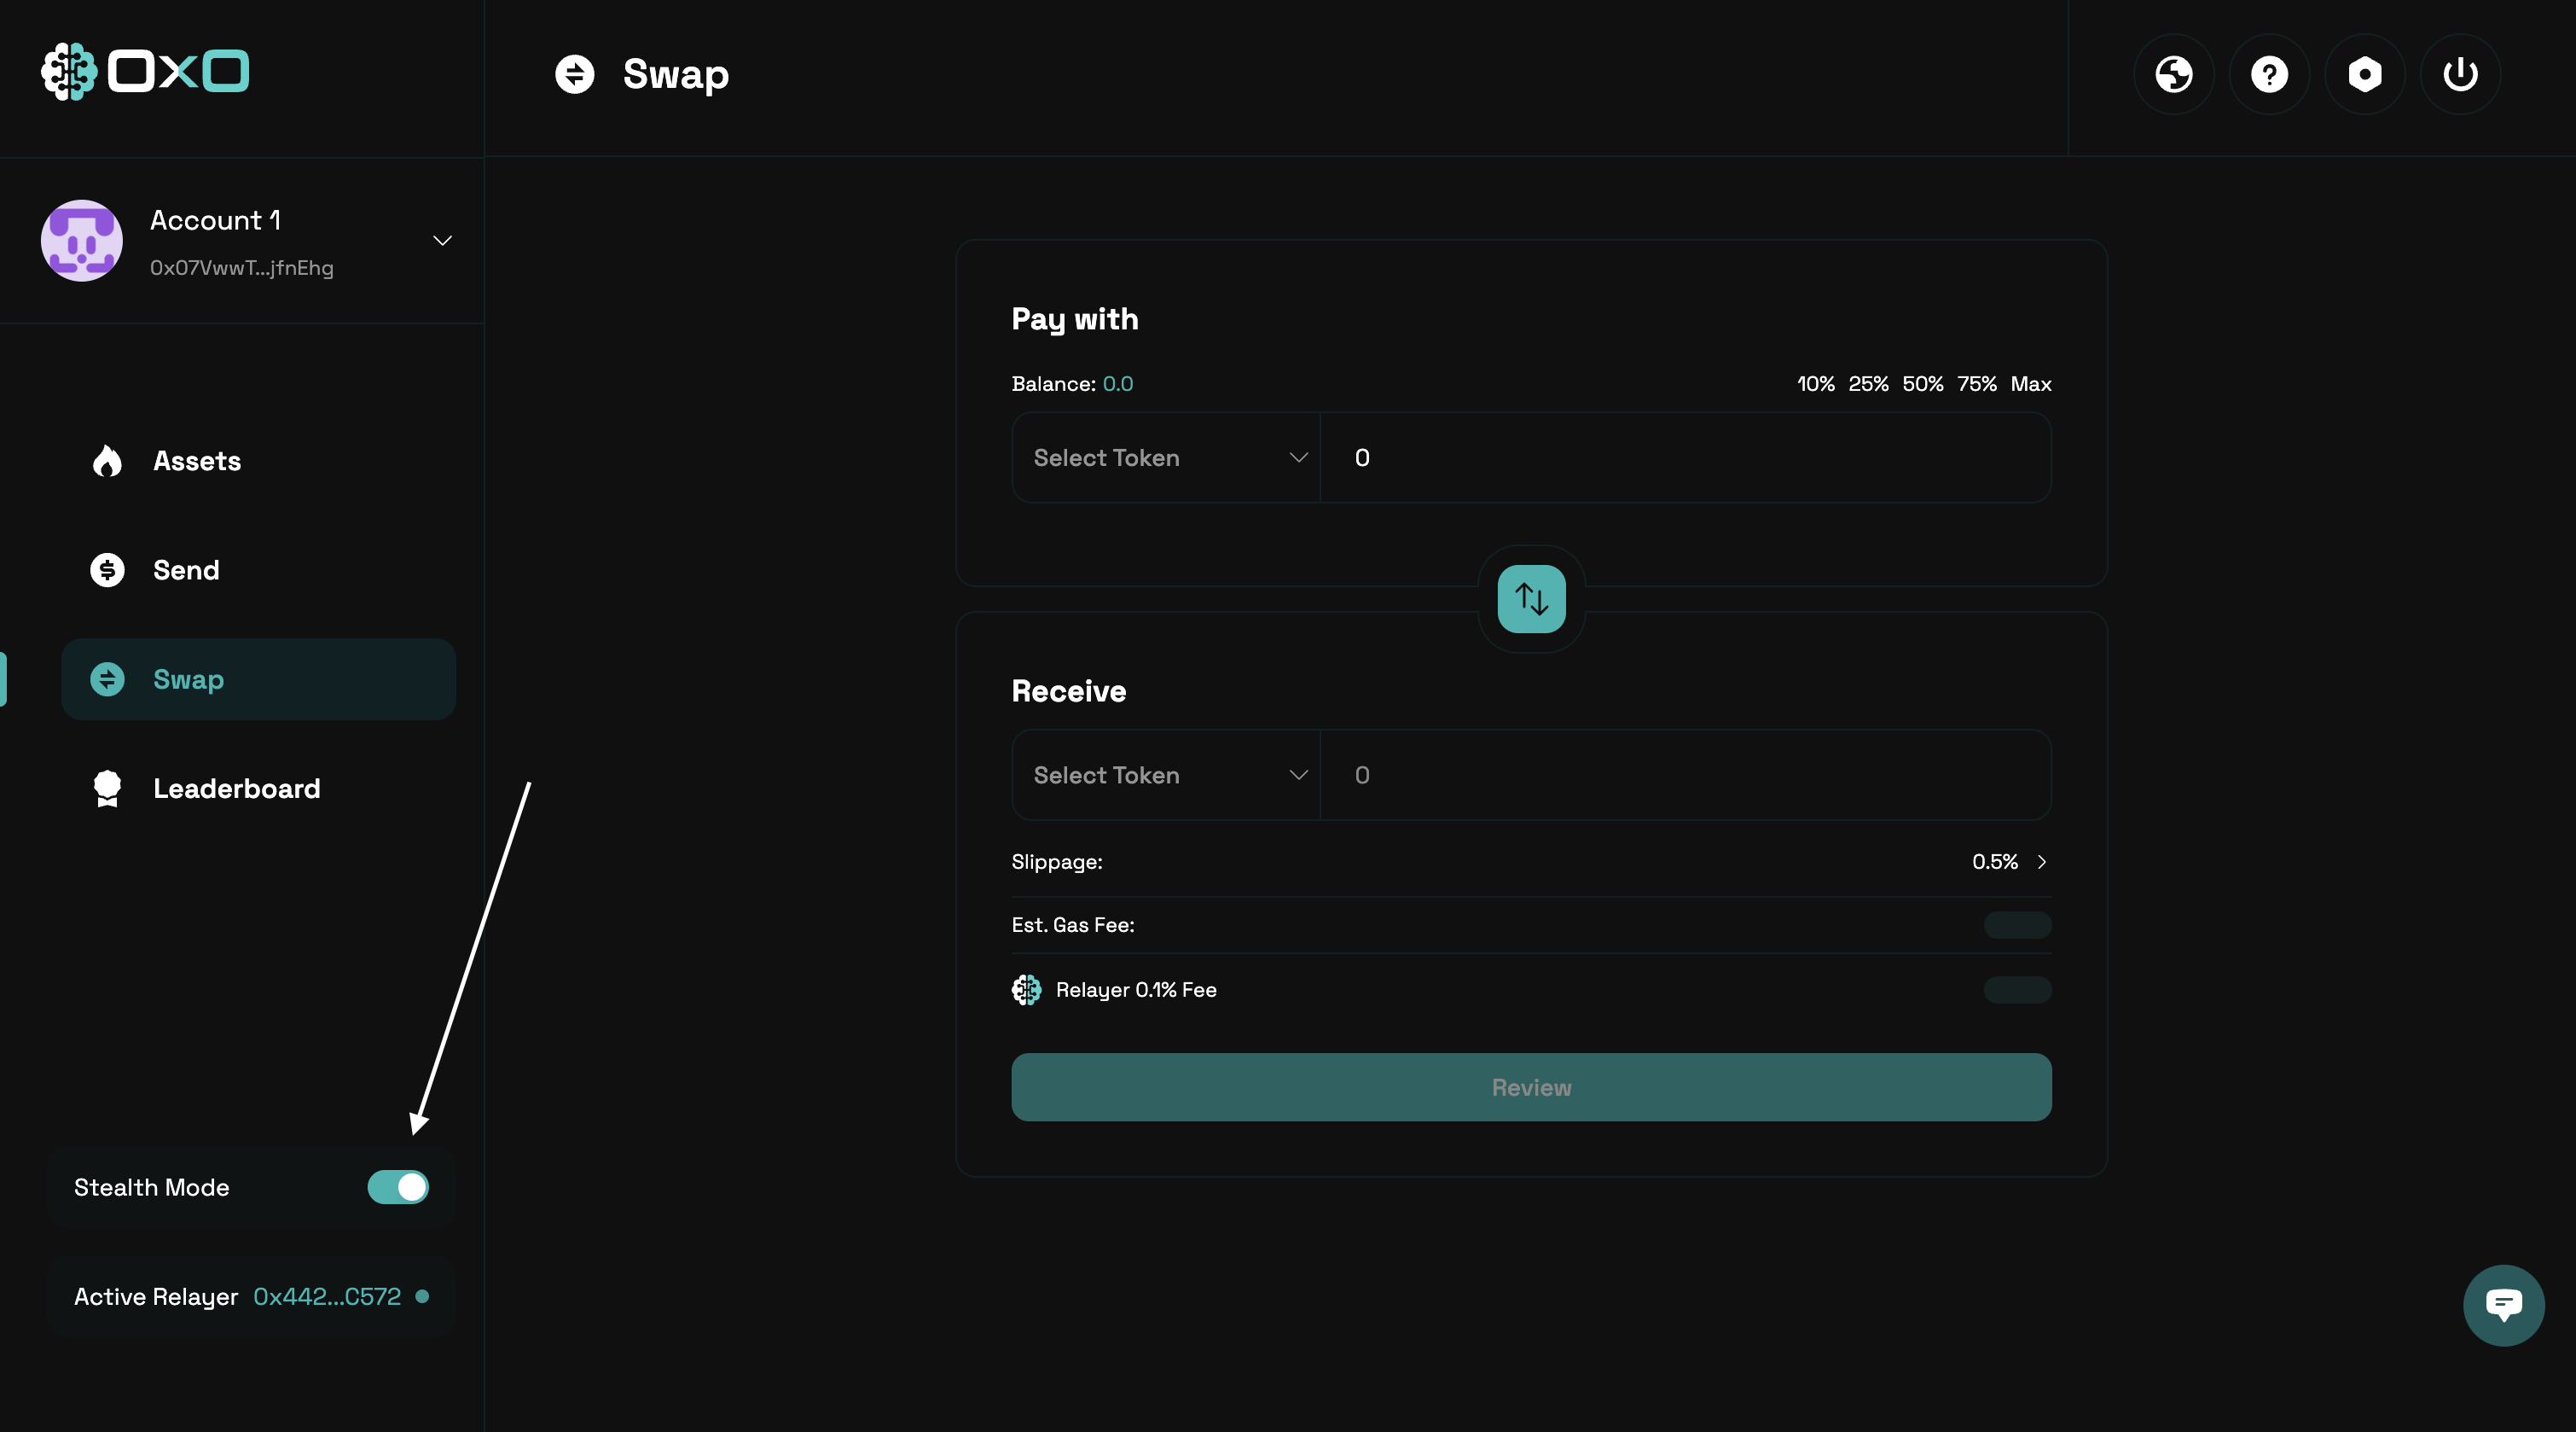The image size is (2576, 1432).
Task: Open Leaderboard from the sidebar menu
Action: (x=237, y=789)
